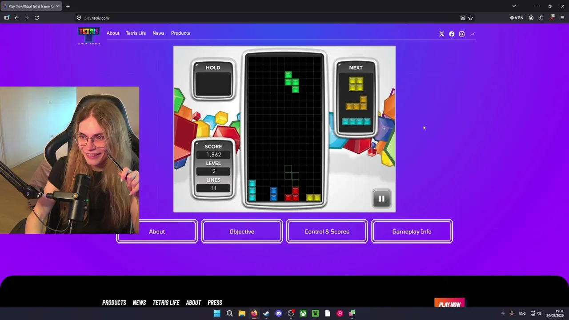Open the Xbox app from the taskbar
This screenshot has width=569, height=320.
(303, 313)
